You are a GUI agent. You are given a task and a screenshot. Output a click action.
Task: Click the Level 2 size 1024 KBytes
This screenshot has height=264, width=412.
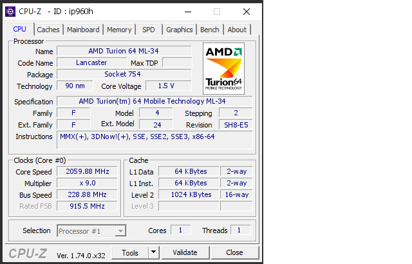pyautogui.click(x=189, y=194)
